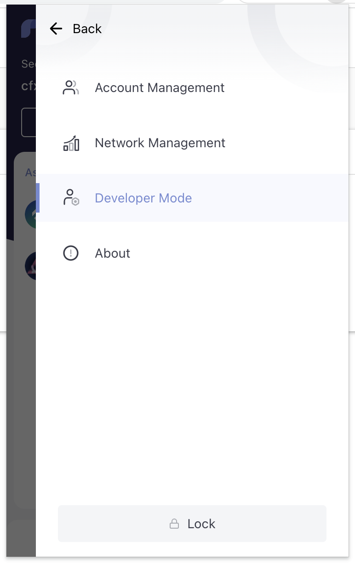Switch to the partially hidden Assets tab
Viewport: 355px width, 565px height.
[30, 172]
